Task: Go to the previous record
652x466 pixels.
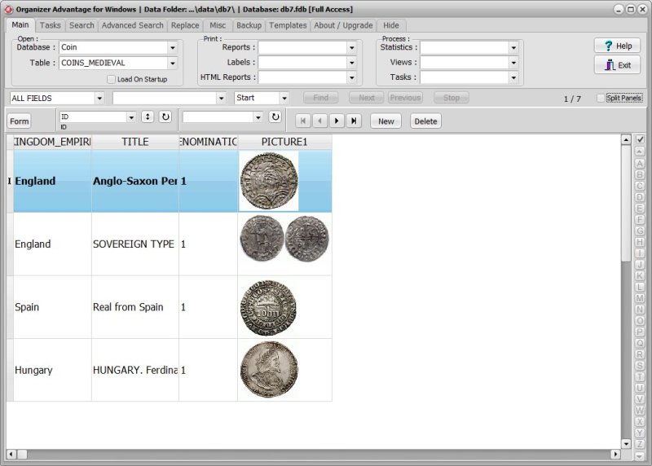Action: (319, 121)
